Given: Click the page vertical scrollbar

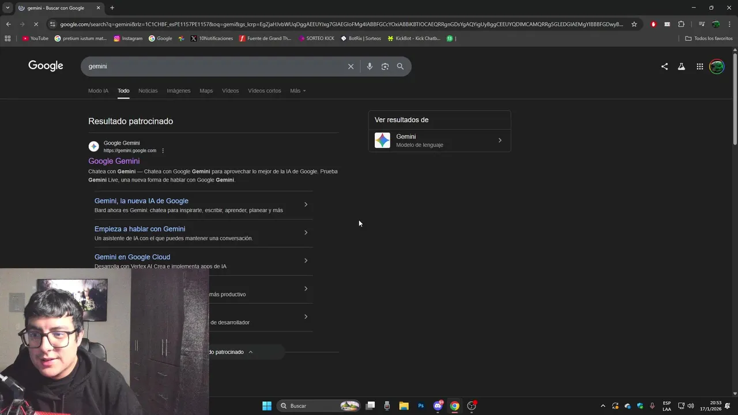Looking at the screenshot, I should click(x=735, y=98).
